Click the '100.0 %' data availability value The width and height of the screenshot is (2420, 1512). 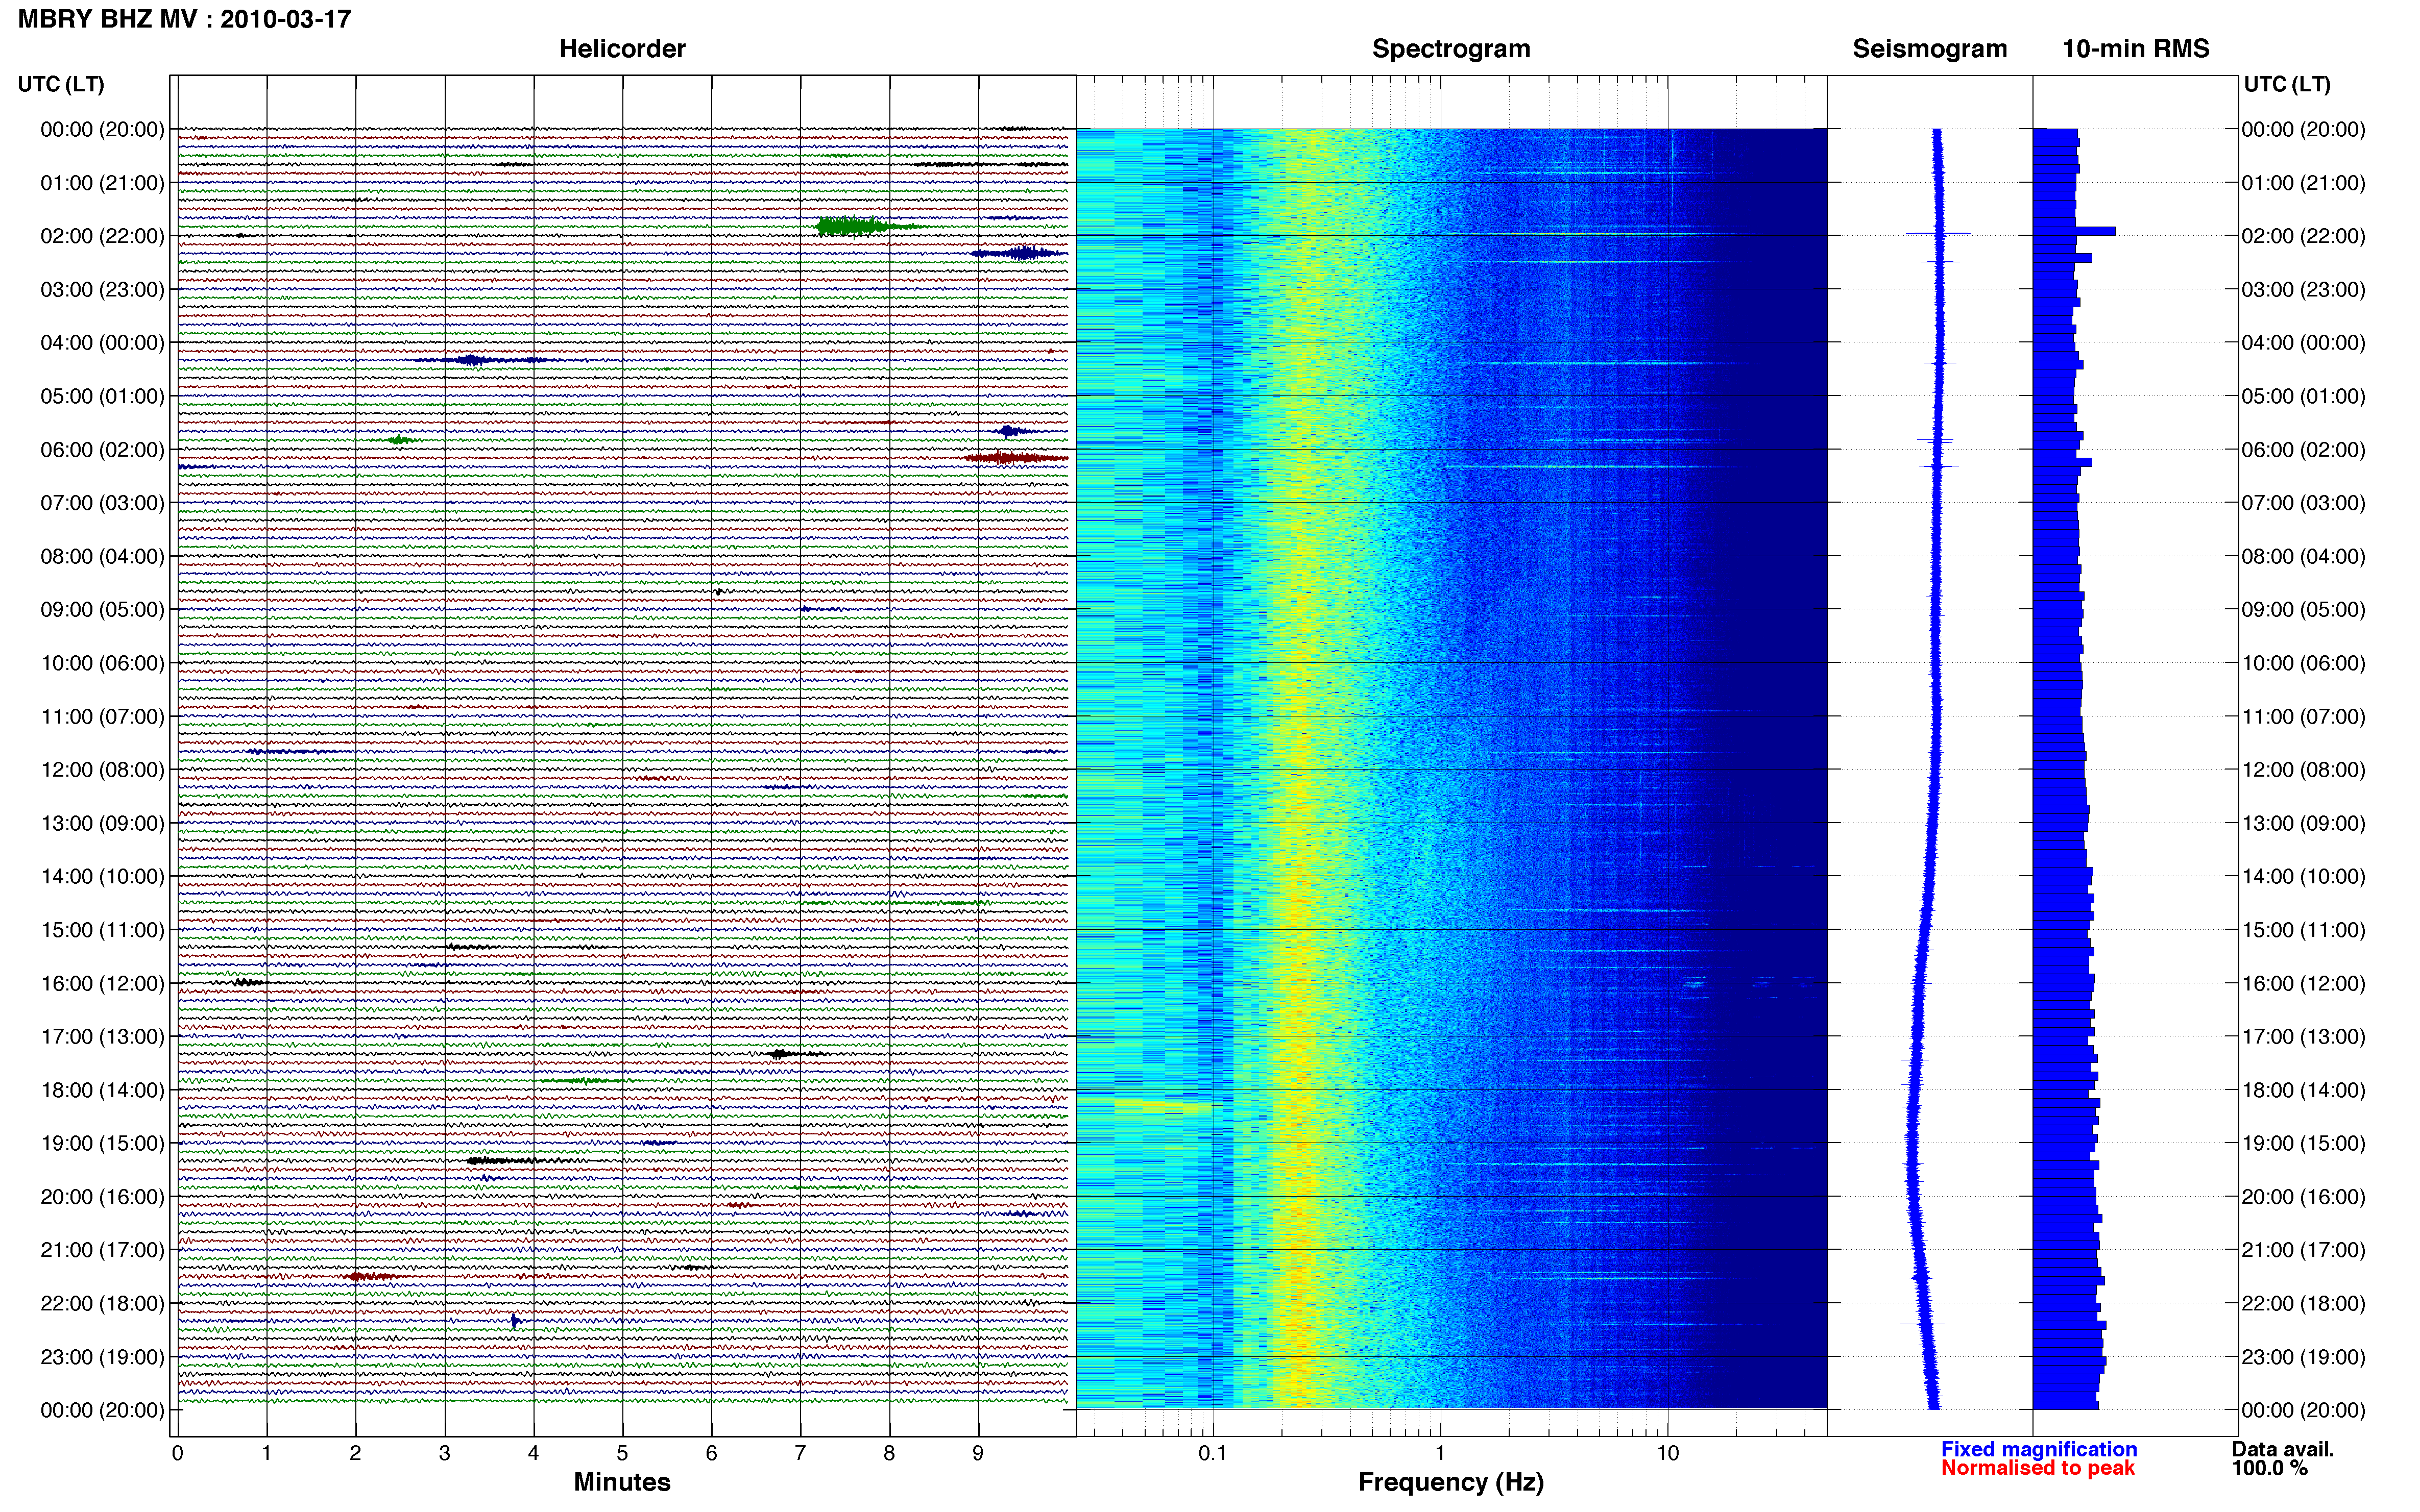[x=2270, y=1468]
